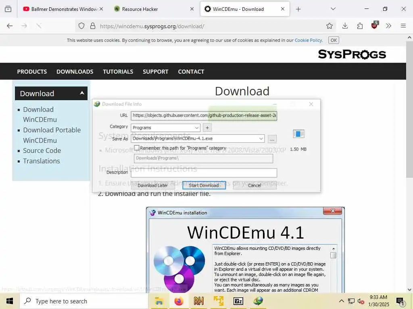Expand the Save As path dropdown
Image resolution: width=413 pixels, height=309 pixels.
261,138
